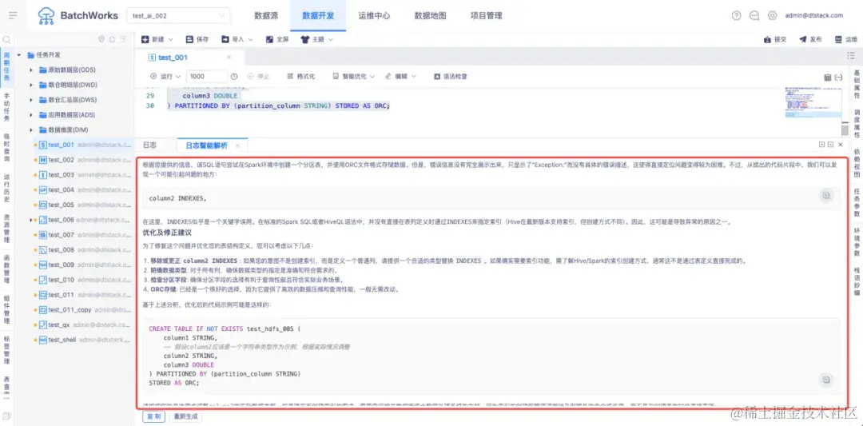
Task: Open the 数据地图 top menu
Action: coord(431,16)
